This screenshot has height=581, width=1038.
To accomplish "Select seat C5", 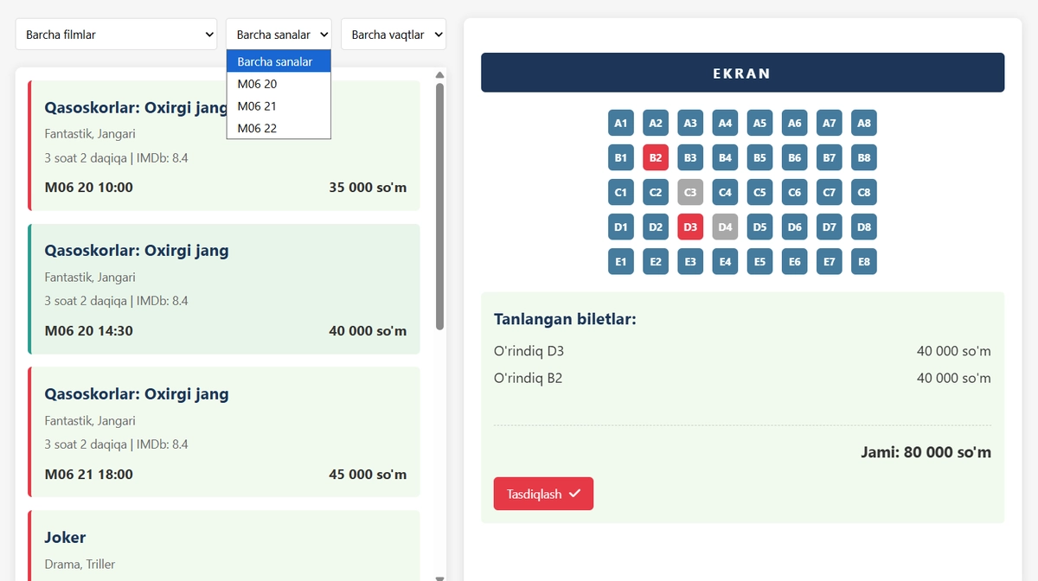I will click(759, 192).
